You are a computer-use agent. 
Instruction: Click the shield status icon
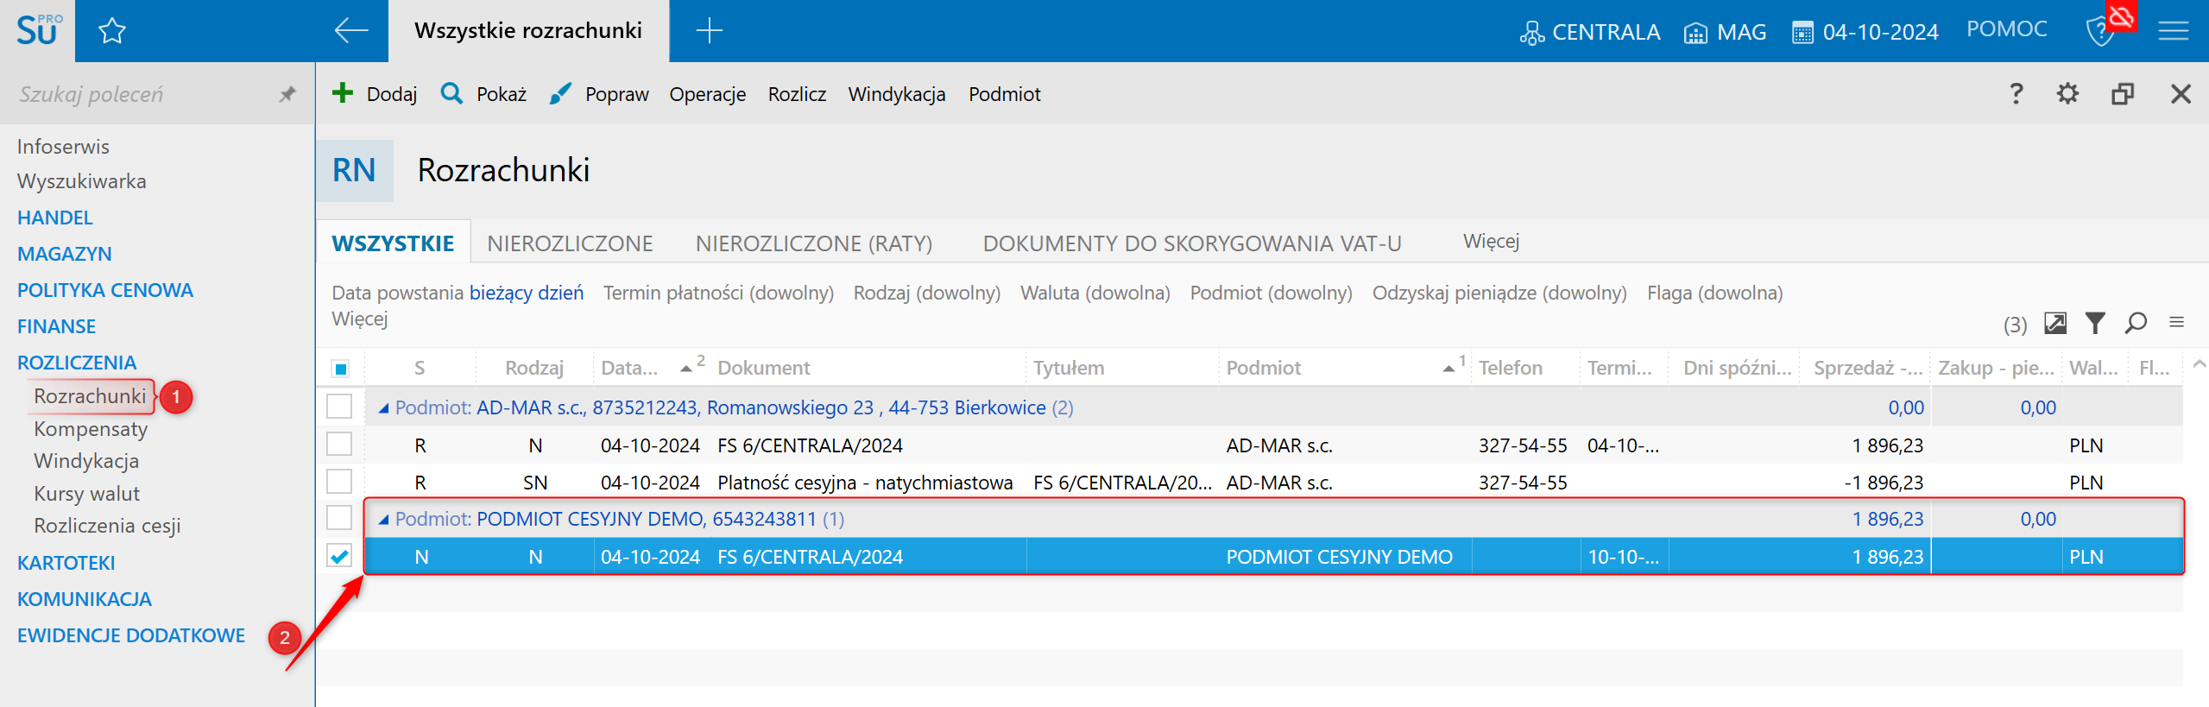tap(2099, 32)
